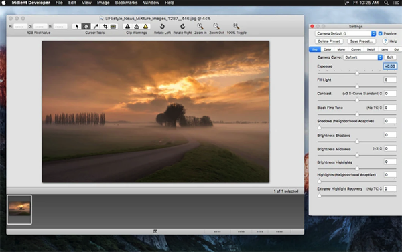This screenshot has height=252, width=402.
Task: Switch to the Mono tab
Action: [x=341, y=49]
